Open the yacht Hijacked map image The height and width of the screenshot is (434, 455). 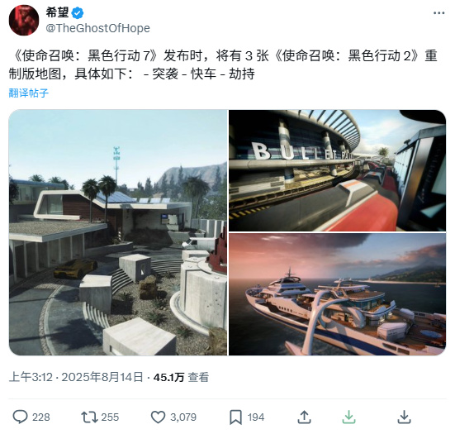(337, 294)
